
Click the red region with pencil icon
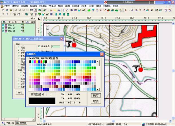(109, 10)
